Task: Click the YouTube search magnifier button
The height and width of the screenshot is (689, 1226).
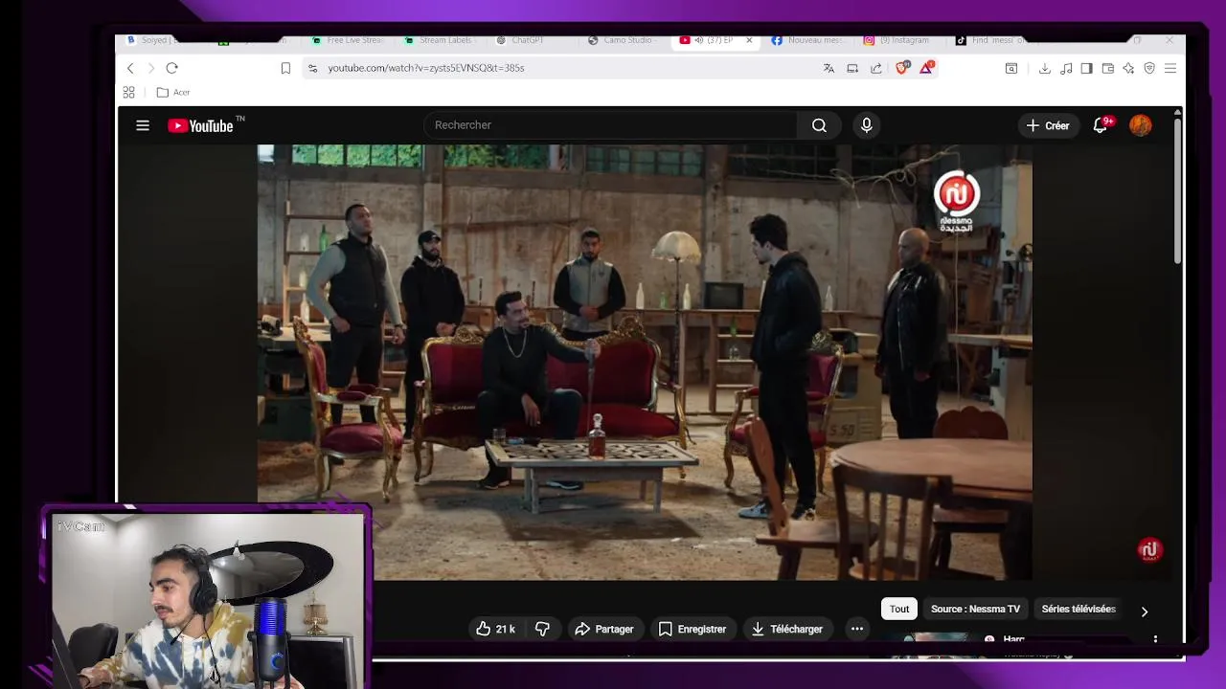Action: tap(819, 125)
